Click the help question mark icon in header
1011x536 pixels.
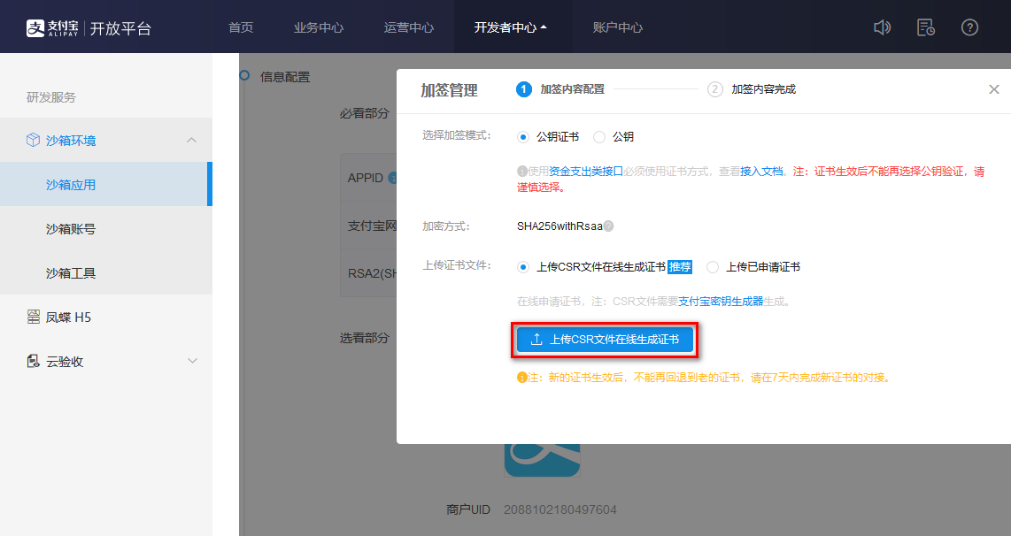969,27
